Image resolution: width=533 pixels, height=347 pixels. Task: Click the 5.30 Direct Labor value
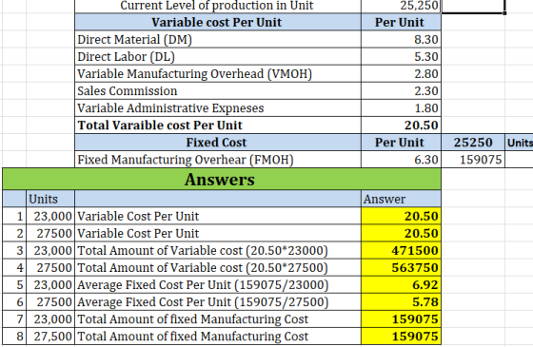pos(401,57)
